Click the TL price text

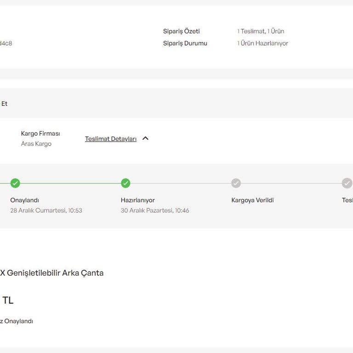click(x=8, y=300)
